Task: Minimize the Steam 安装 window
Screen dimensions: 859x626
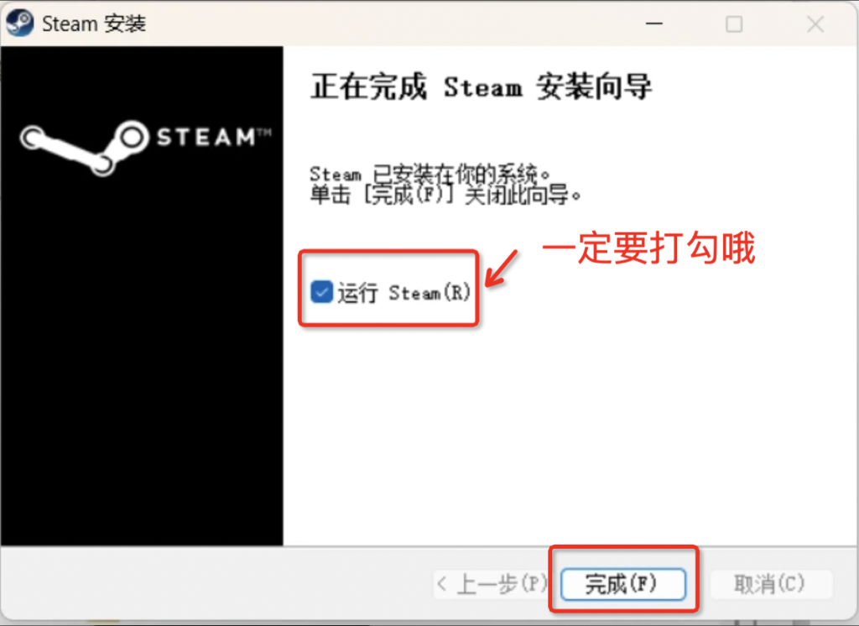Action: pyautogui.click(x=654, y=23)
